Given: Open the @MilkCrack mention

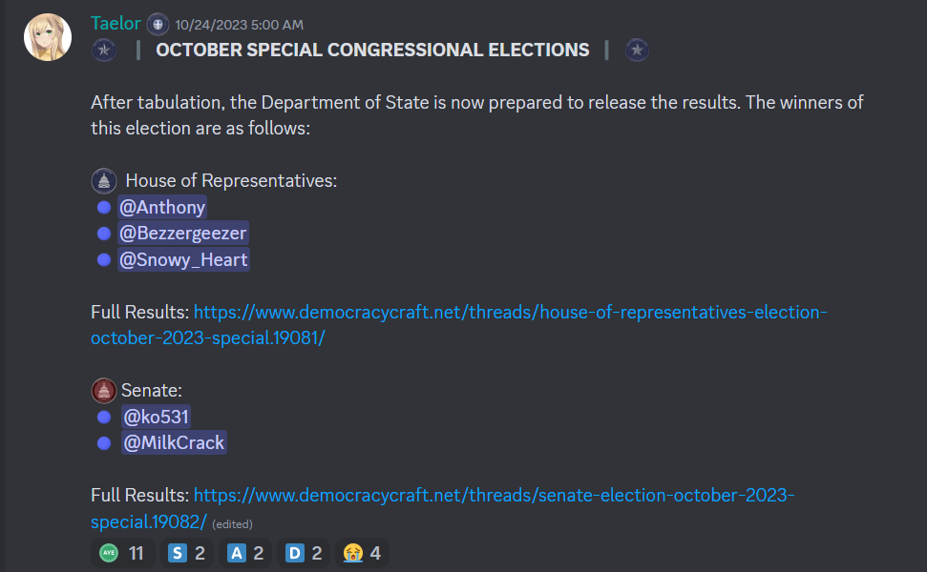Looking at the screenshot, I should coord(174,442).
